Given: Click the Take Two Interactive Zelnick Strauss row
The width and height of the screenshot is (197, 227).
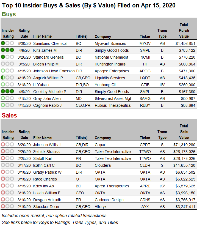Looking at the screenshot, I should tap(113, 152).
